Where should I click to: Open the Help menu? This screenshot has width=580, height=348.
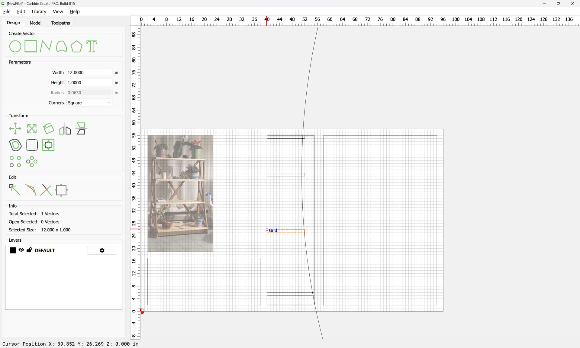click(75, 11)
